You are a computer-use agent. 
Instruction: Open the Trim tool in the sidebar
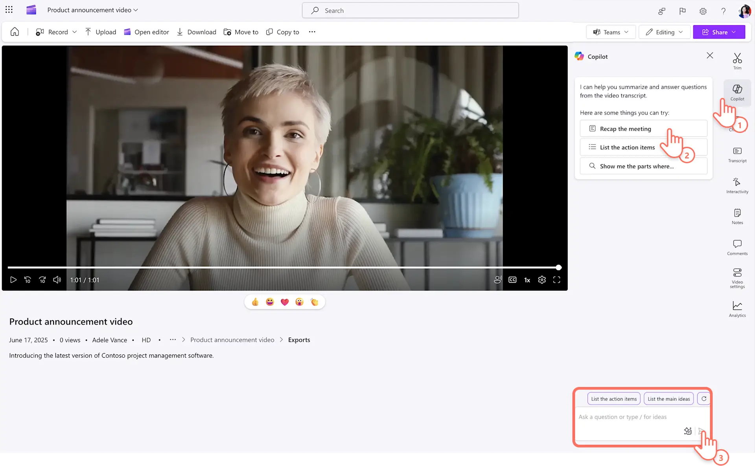(x=737, y=61)
